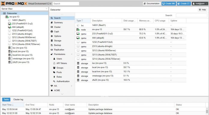Screen dimensions: 209x115
Task: Select VM 3213 (Ubuntu-2004LTSDT) in the tree
Action: click(x=24, y=41)
